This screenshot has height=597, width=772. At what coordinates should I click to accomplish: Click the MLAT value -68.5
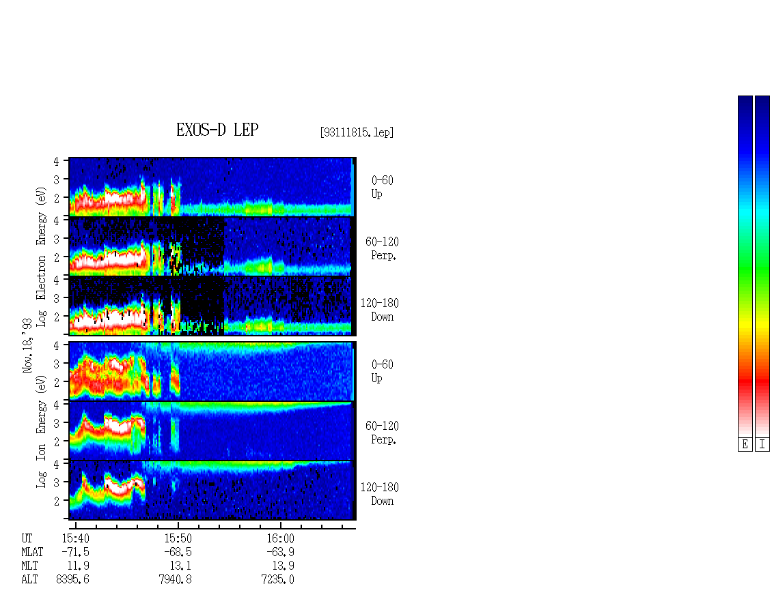pos(178,552)
